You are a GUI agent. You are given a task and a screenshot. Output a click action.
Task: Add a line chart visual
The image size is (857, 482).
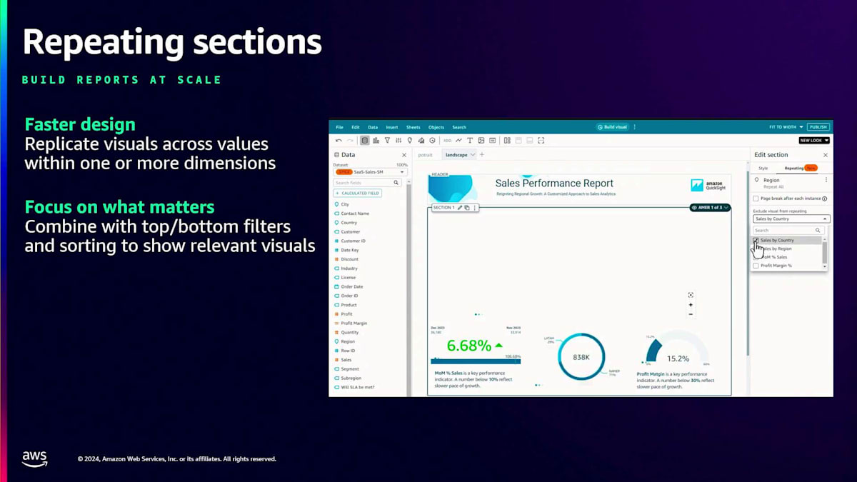click(458, 141)
